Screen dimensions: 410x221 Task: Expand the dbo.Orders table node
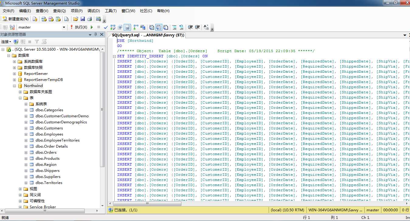(x=26, y=152)
